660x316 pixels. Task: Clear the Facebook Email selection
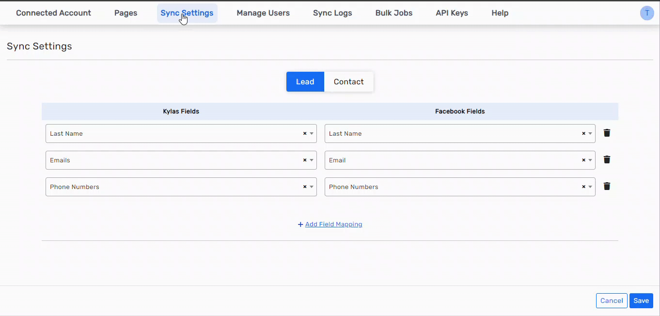pos(583,160)
